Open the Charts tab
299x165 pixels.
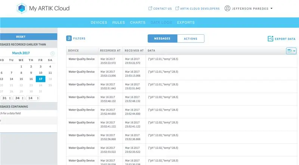pyautogui.click(x=138, y=22)
